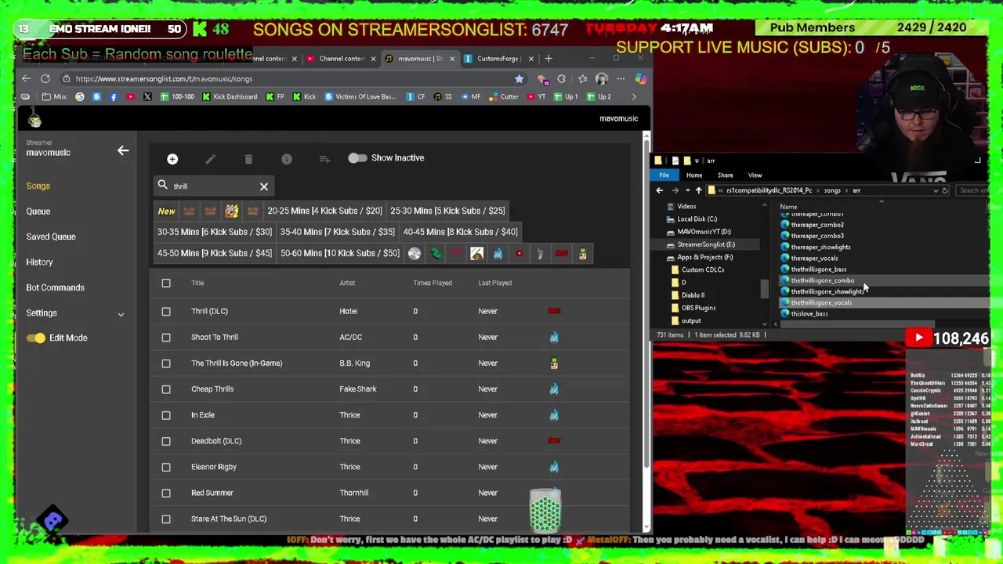The image size is (1003, 564).
Task: Click the browser reload icon
Action: point(45,78)
